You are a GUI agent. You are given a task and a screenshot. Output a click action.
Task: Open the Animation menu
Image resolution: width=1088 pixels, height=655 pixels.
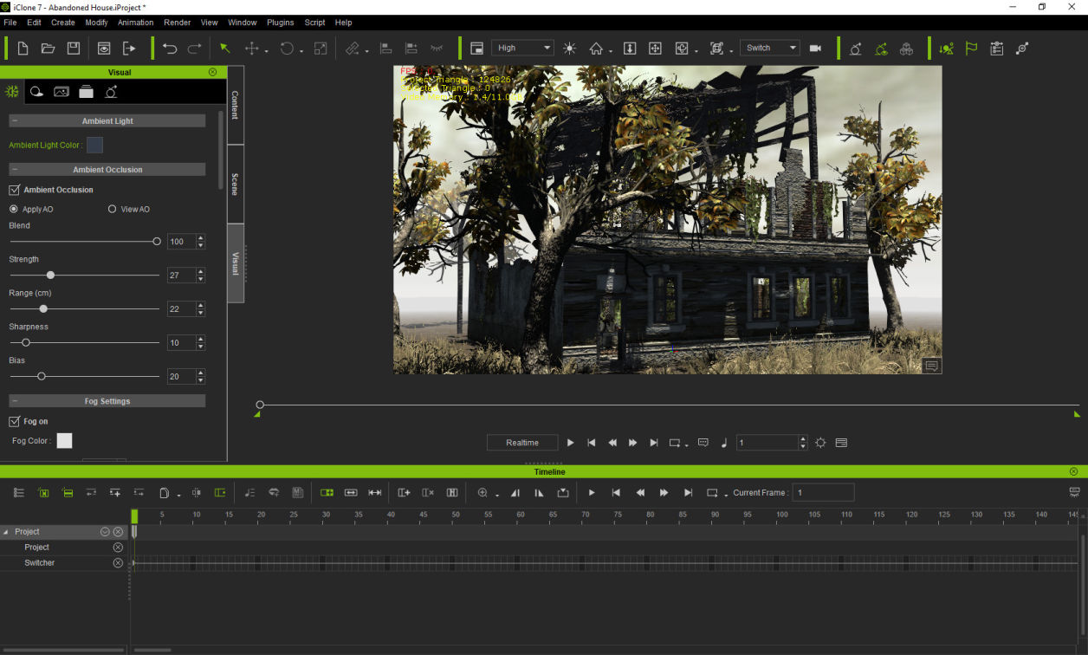pos(135,23)
